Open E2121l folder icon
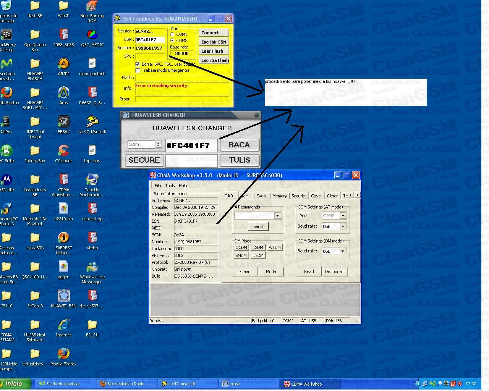The height and width of the screenshot is (391, 489). (x=92, y=325)
